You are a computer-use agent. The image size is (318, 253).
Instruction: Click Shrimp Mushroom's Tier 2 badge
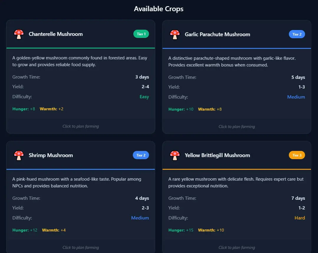coord(141,155)
